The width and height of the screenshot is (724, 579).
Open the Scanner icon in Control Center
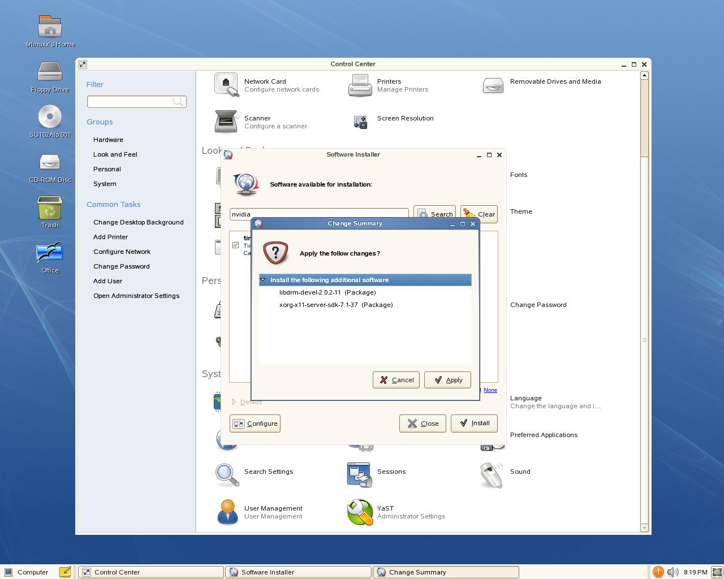(226, 122)
